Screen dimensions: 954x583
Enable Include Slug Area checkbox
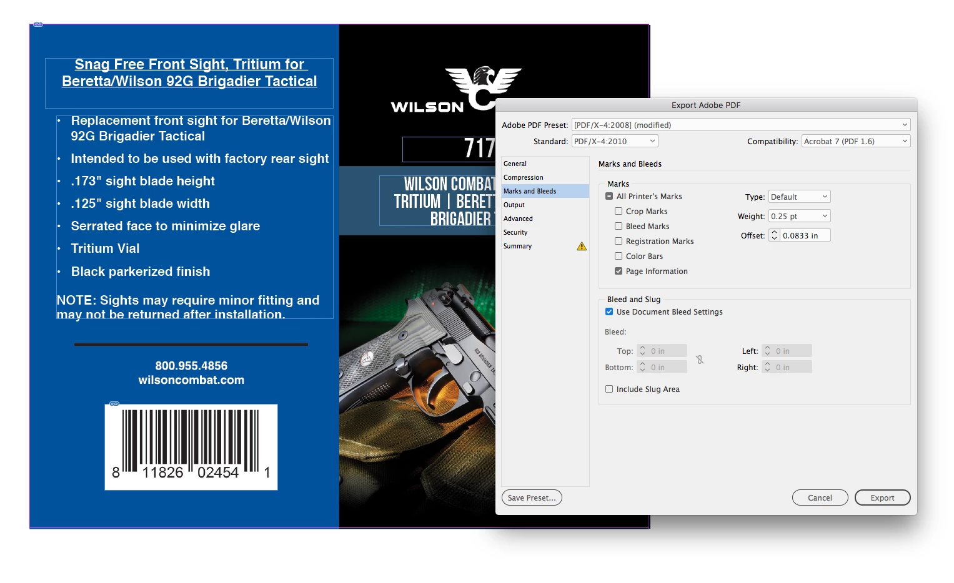pos(609,389)
